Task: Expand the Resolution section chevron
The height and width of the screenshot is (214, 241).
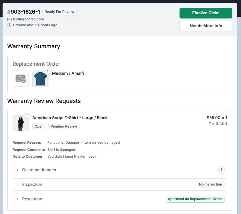Action: 17,199
